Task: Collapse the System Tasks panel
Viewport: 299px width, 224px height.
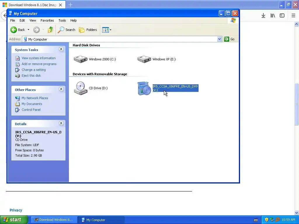Action: tap(61, 49)
